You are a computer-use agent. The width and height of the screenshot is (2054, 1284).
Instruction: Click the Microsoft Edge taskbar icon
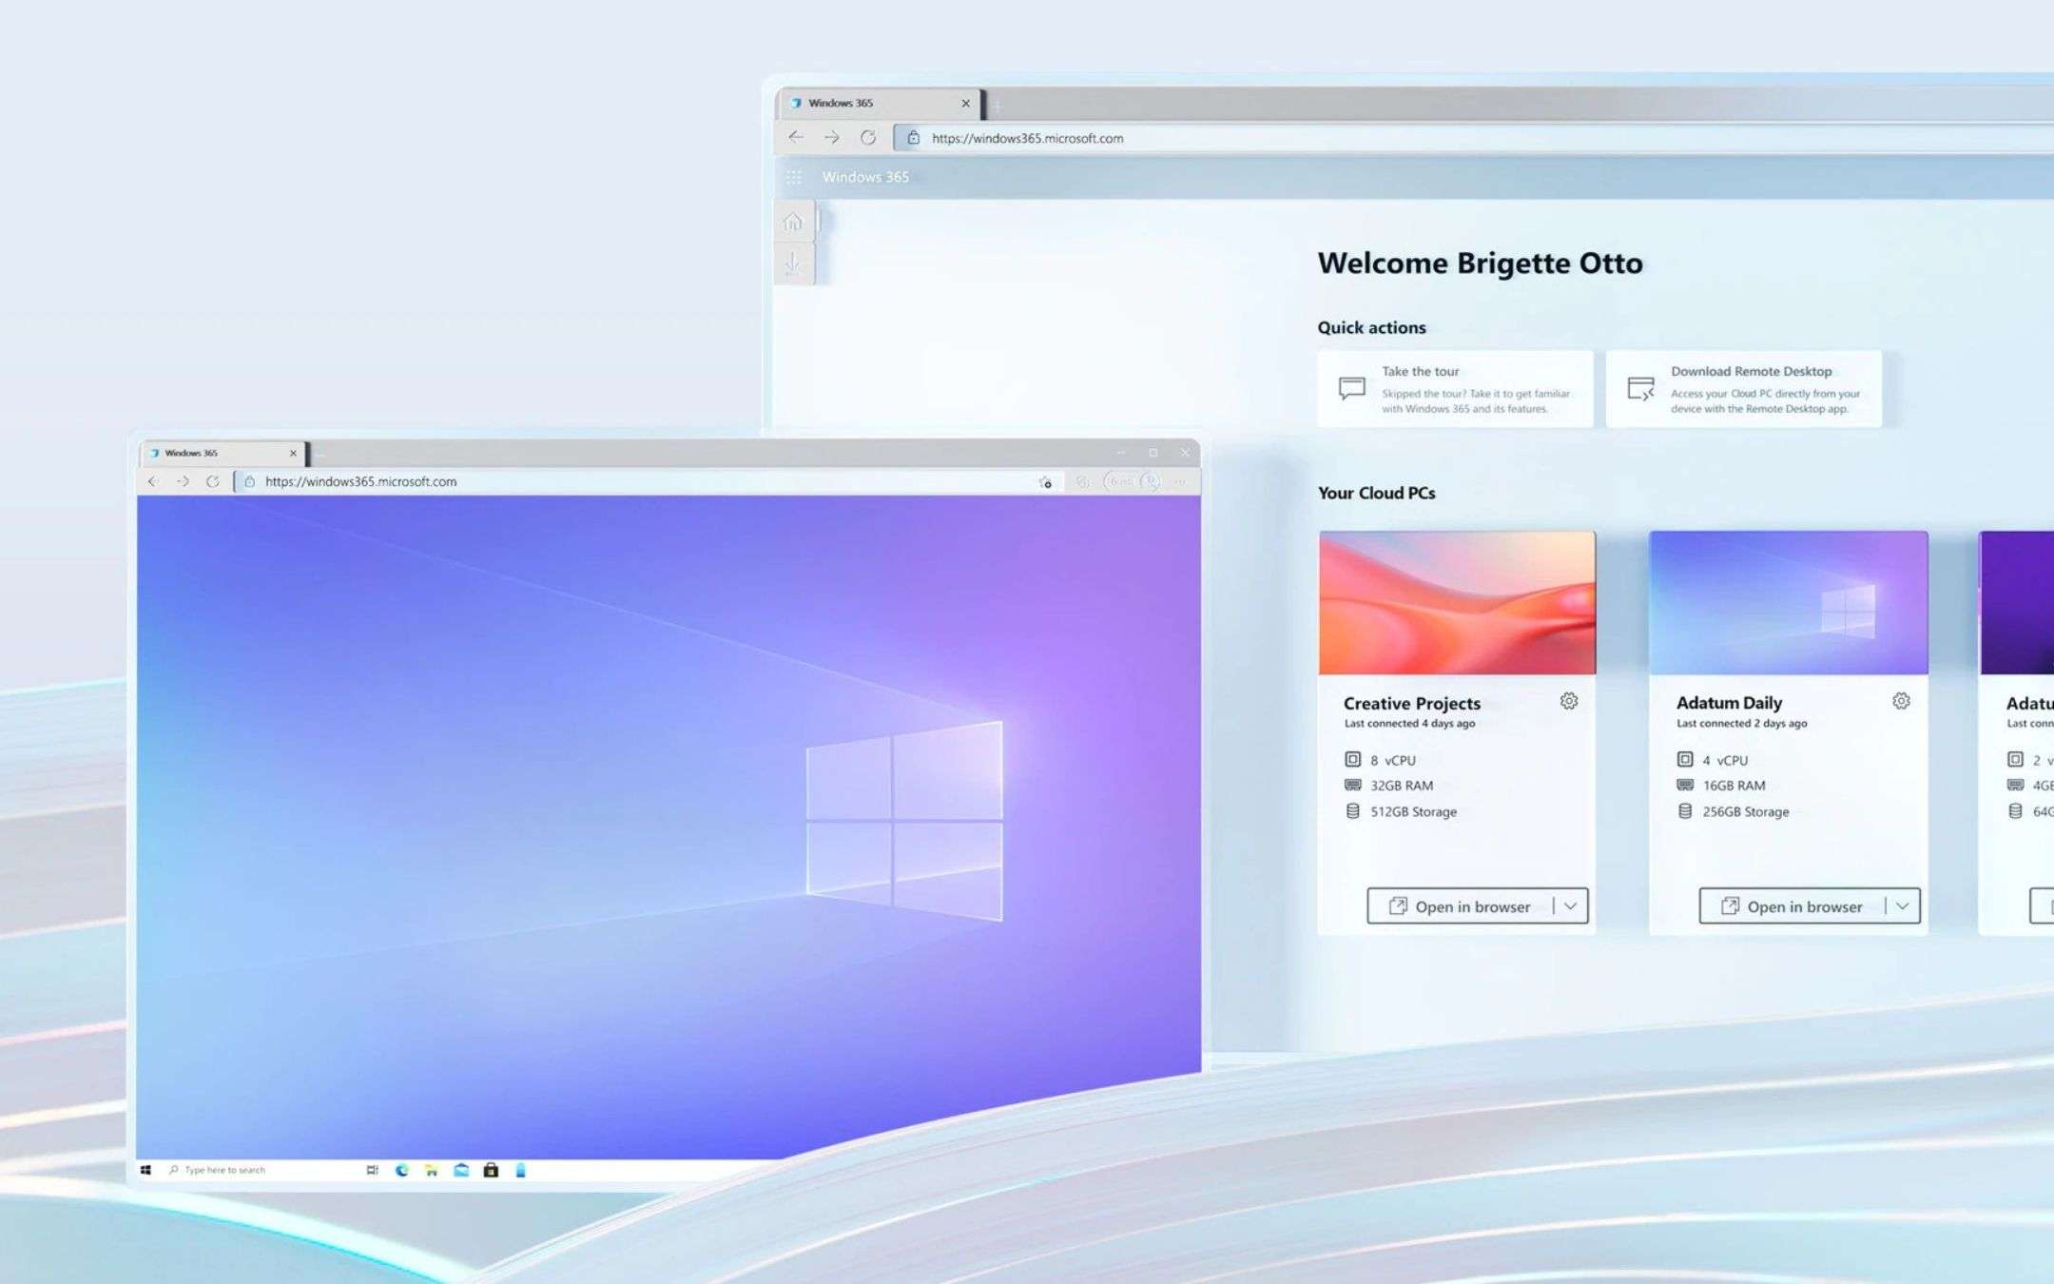point(399,1169)
